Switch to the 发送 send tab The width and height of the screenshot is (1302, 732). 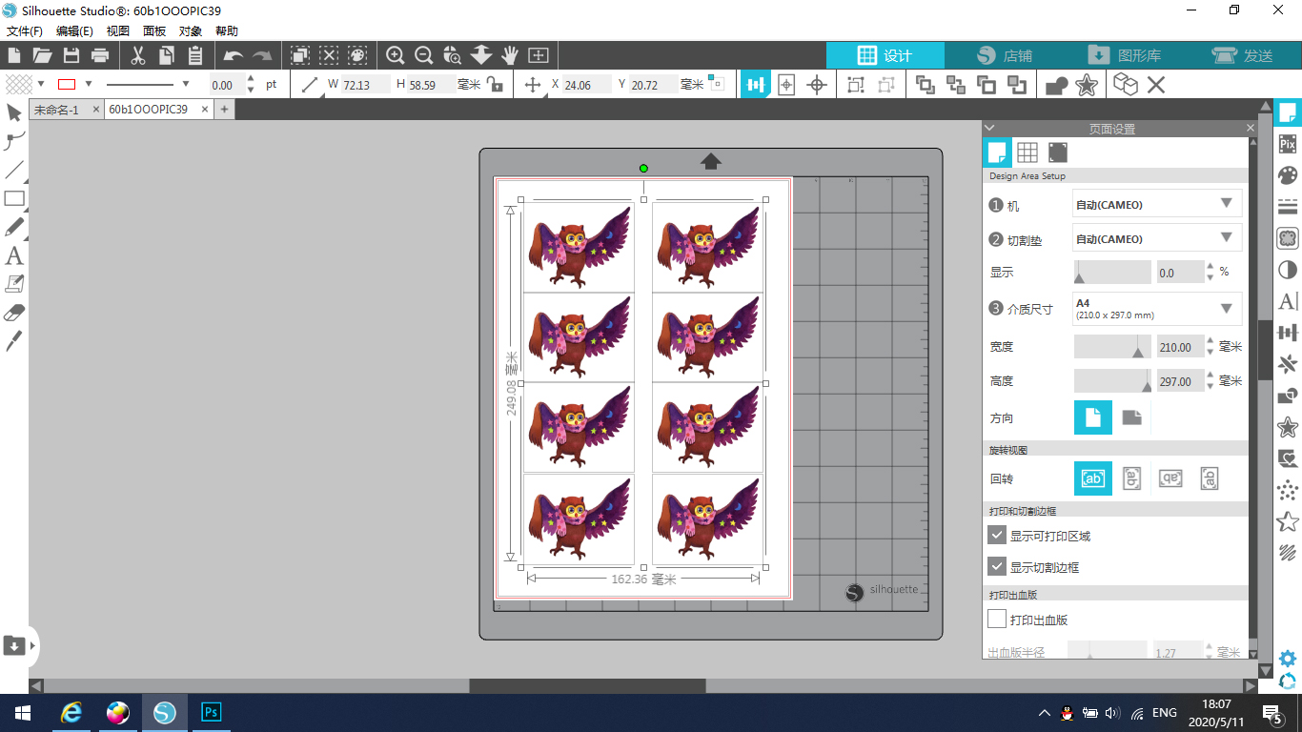click(x=1243, y=55)
